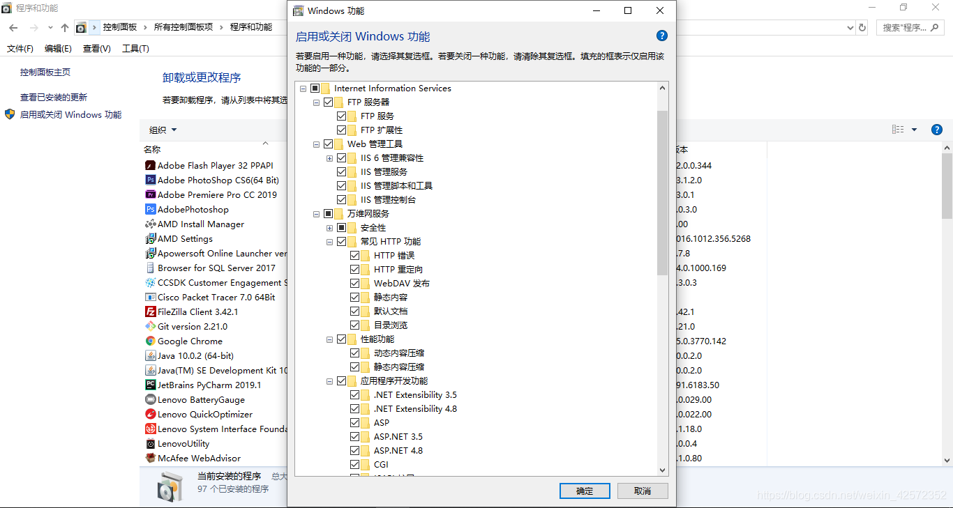Image resolution: width=953 pixels, height=508 pixels.
Task: Click the Java 10.0.2 (64-bit) icon
Action: click(x=150, y=355)
